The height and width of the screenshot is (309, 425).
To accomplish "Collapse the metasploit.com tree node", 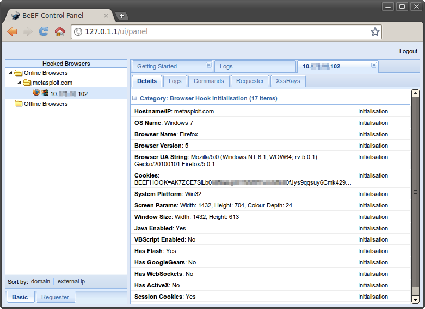I will pos(19,83).
